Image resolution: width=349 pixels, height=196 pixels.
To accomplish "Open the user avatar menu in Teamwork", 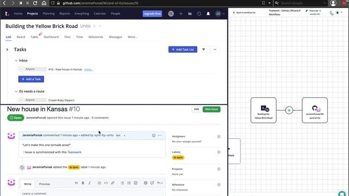I will (219, 14).
